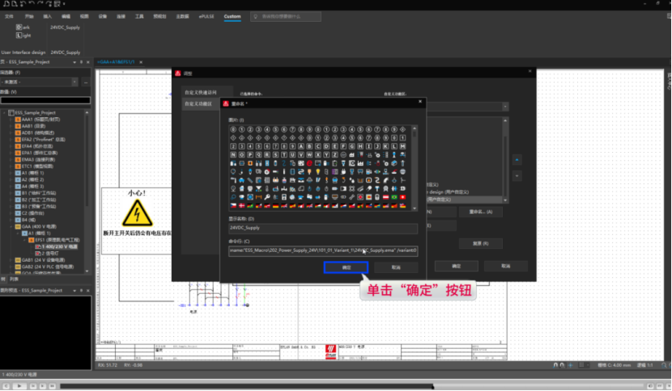
Task: Expand the GAB1 (24 V) tree node
Action: pyautogui.click(x=11, y=260)
